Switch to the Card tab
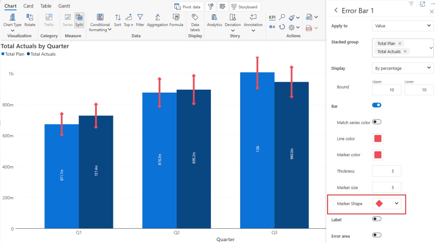Viewport: 435px width, 243px height. pyautogui.click(x=28, y=6)
